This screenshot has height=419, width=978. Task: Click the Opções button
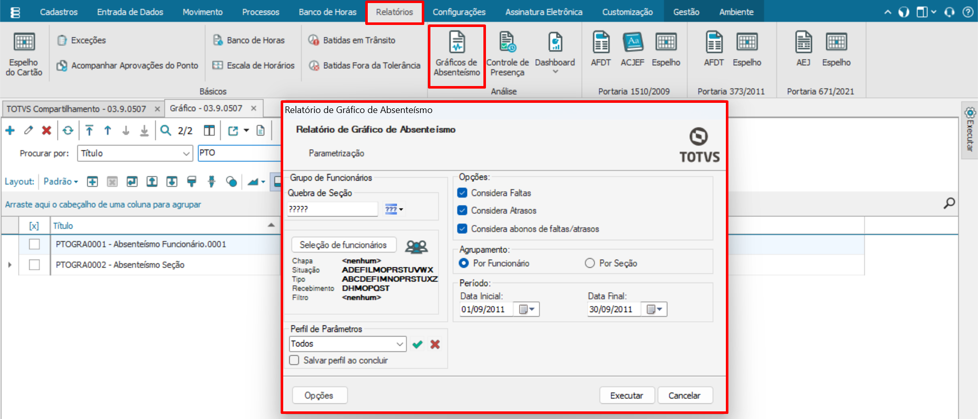pyautogui.click(x=319, y=396)
